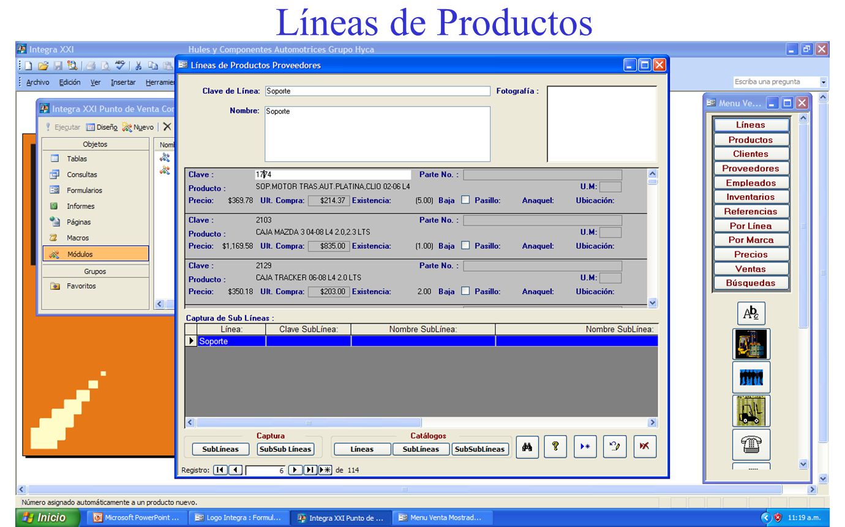
Task: Go to first record in navigator
Action: point(220,470)
